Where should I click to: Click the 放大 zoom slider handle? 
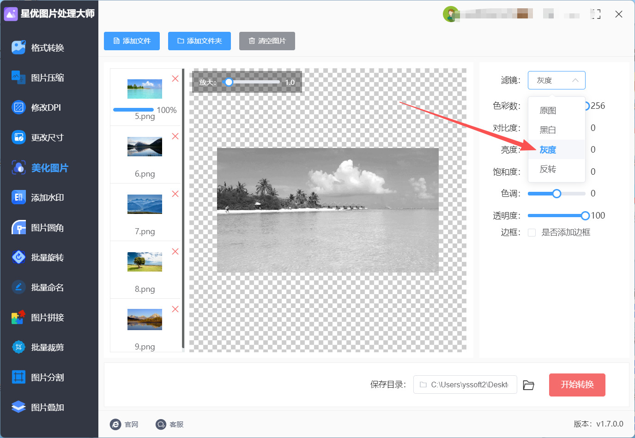pyautogui.click(x=229, y=82)
